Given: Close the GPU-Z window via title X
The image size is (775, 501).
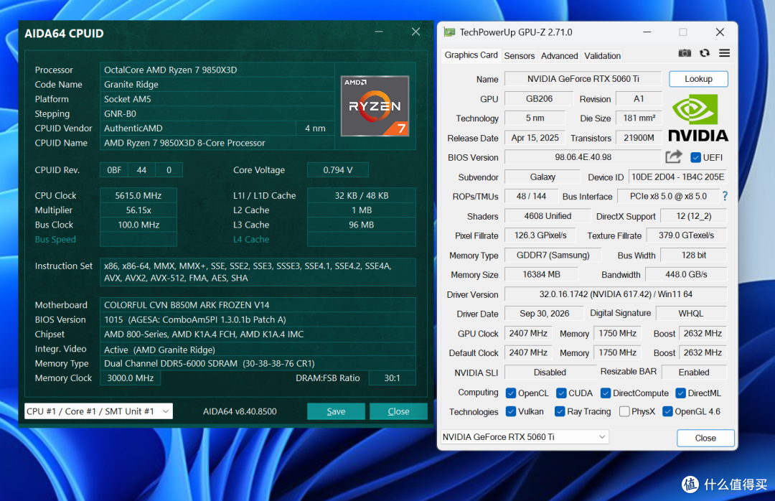Looking at the screenshot, I should point(720,32).
